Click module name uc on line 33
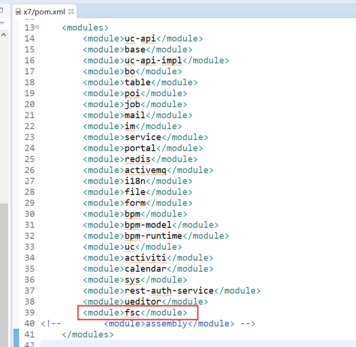 coord(130,247)
